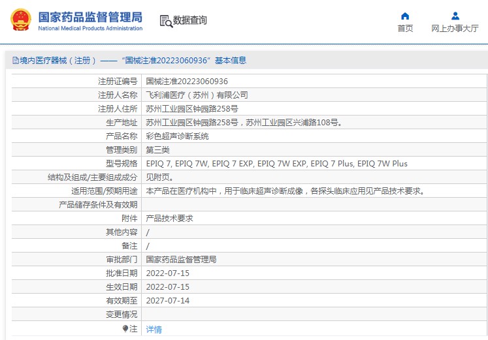Select 见附页。 structure value
Viewport: 488px width, 340px height.
pos(159,177)
